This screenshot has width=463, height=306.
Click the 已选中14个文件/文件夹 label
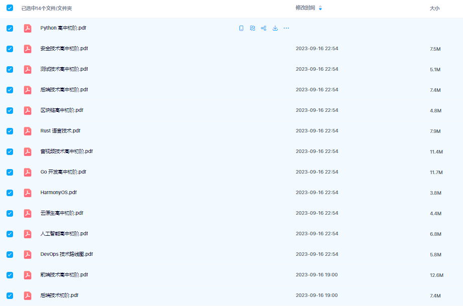tap(47, 8)
